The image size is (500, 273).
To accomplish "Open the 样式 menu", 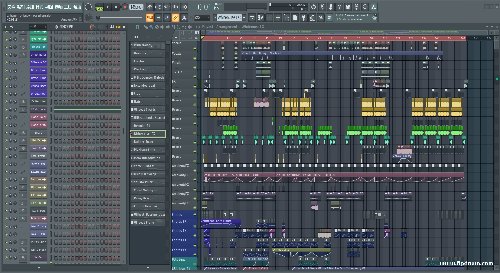I will (x=40, y=7).
